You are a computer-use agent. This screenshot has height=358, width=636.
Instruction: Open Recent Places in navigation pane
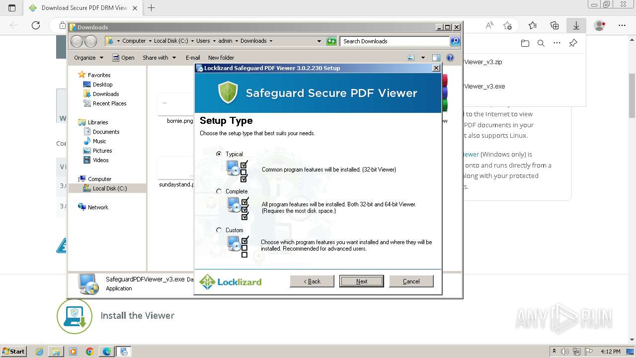109,103
